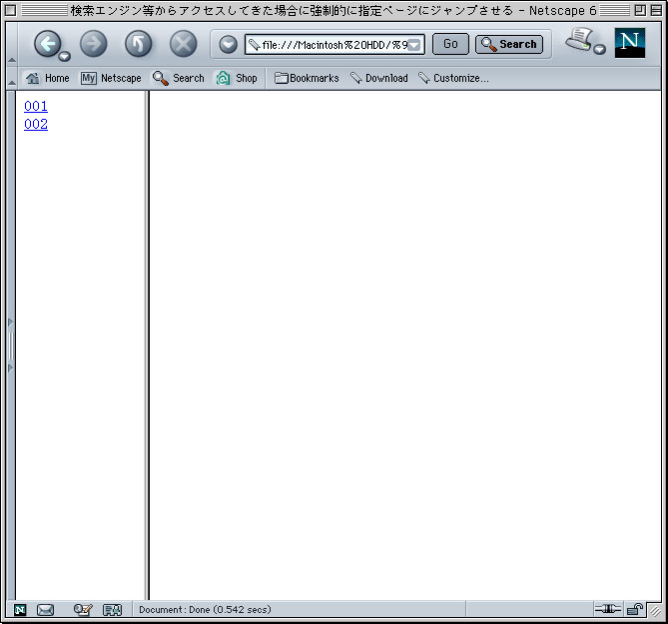
Task: Collapse the navigation toolbar with its grippy
Action: (x=12, y=44)
